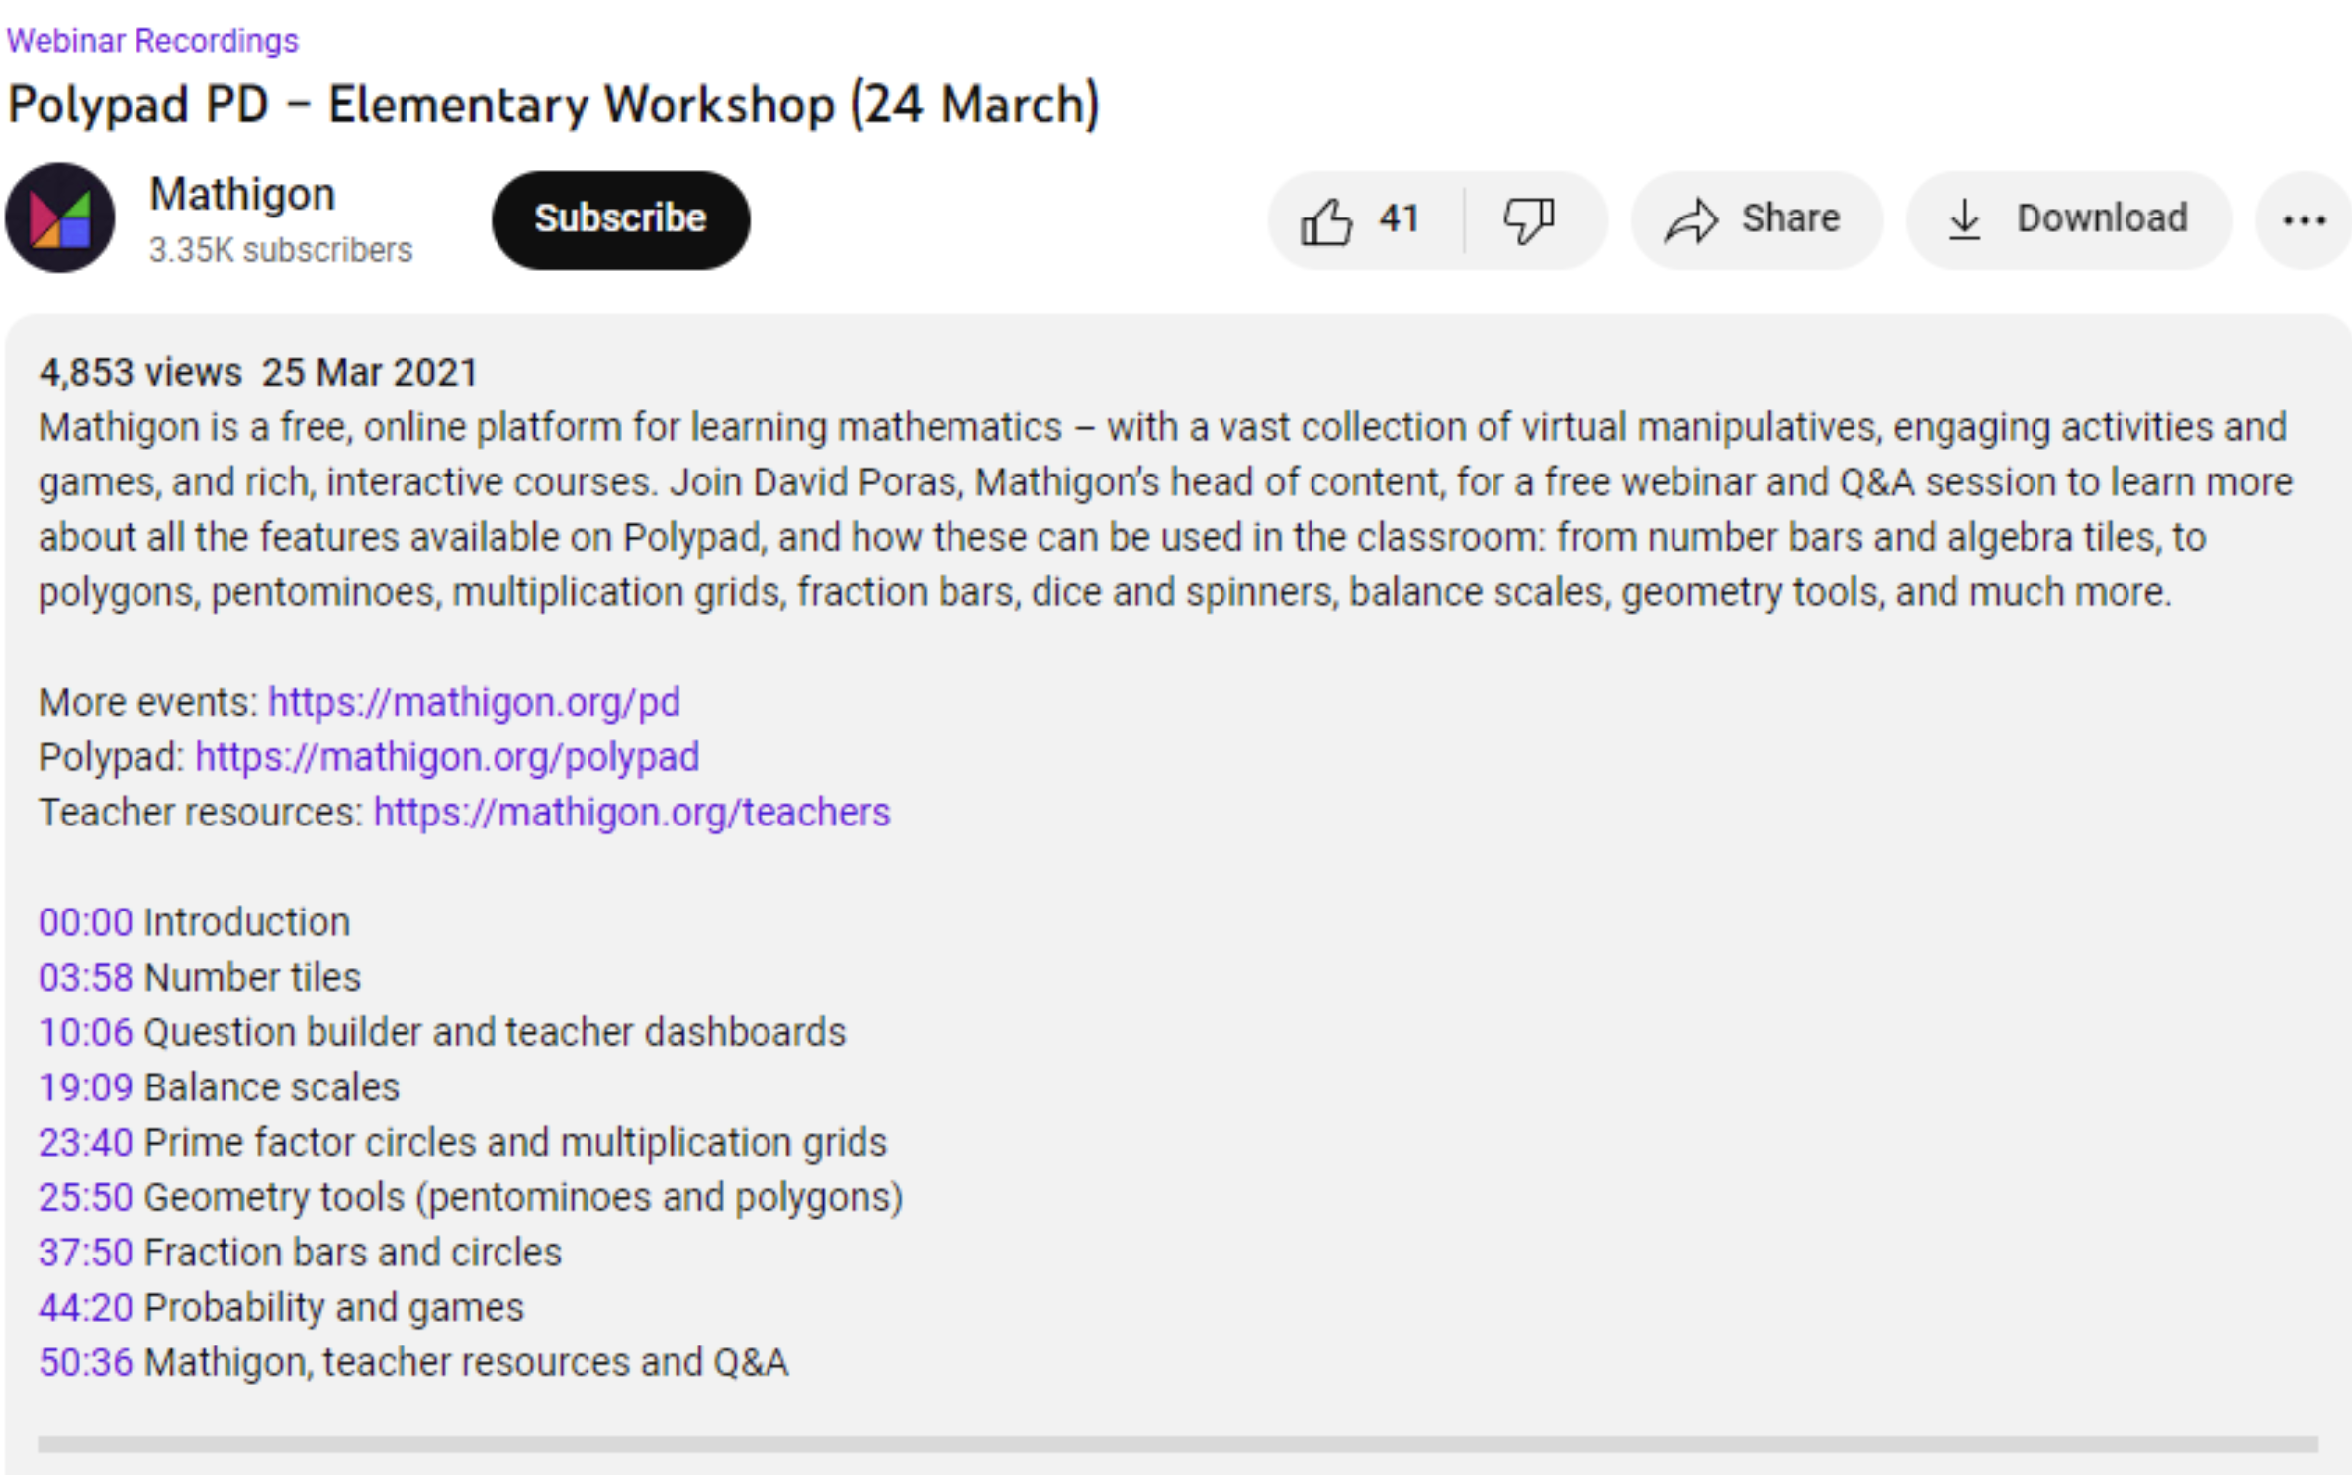Jump to 37:50 Fraction bars timestamp

pyautogui.click(x=85, y=1253)
